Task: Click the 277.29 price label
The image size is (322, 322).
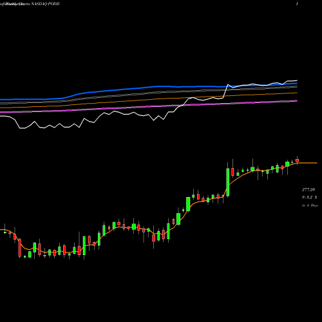Action: (x=308, y=189)
